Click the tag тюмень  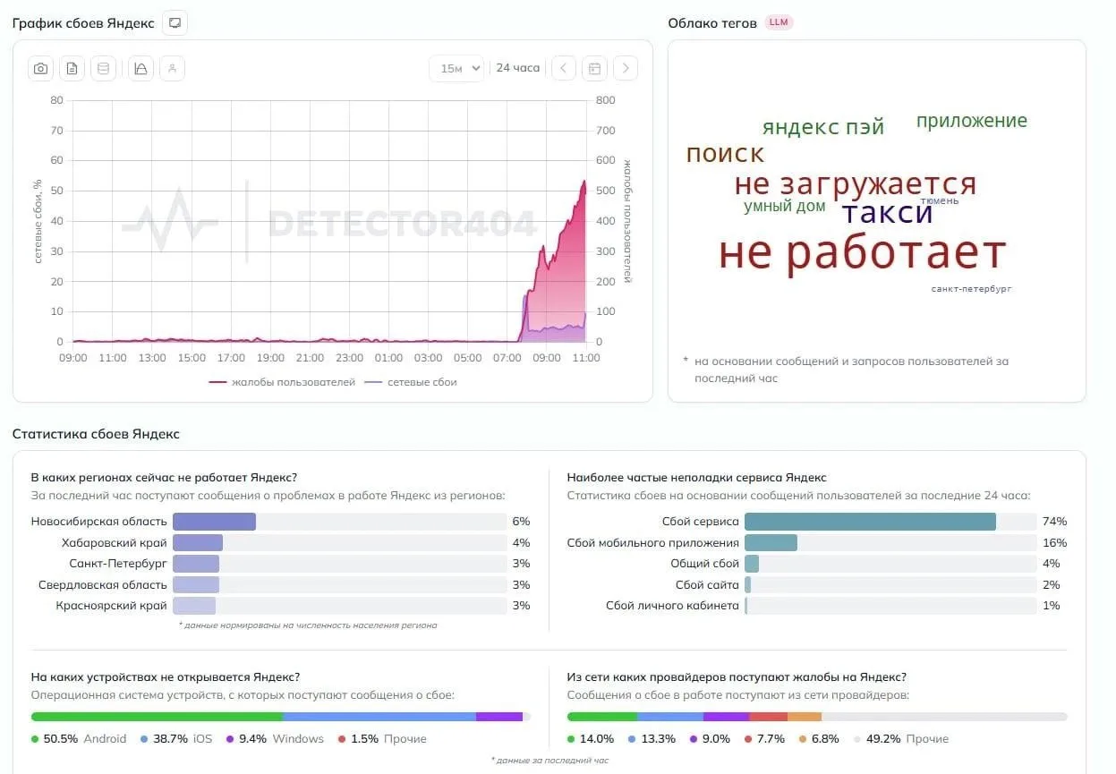(940, 201)
